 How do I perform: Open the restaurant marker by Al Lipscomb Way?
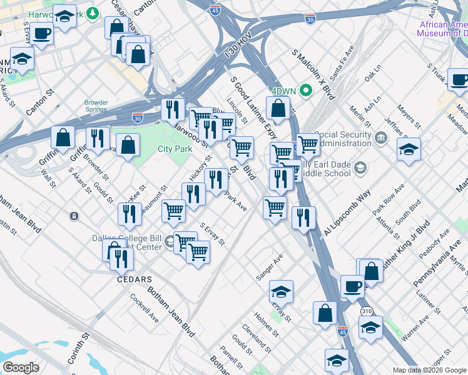304,220
